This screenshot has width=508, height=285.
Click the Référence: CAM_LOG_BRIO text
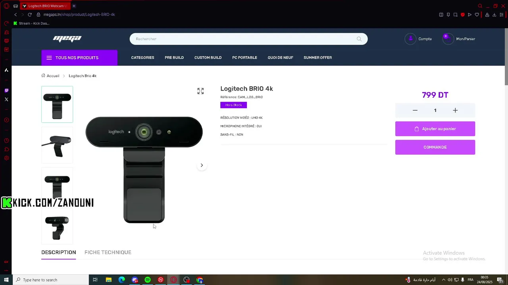tap(241, 97)
